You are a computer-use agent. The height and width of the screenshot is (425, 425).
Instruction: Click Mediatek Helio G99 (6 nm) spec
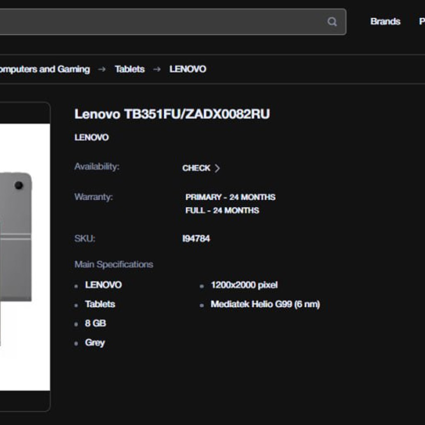[265, 304]
